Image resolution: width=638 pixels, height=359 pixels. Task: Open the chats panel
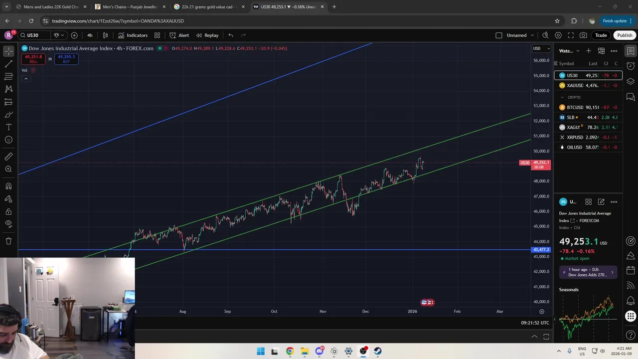[631, 97]
